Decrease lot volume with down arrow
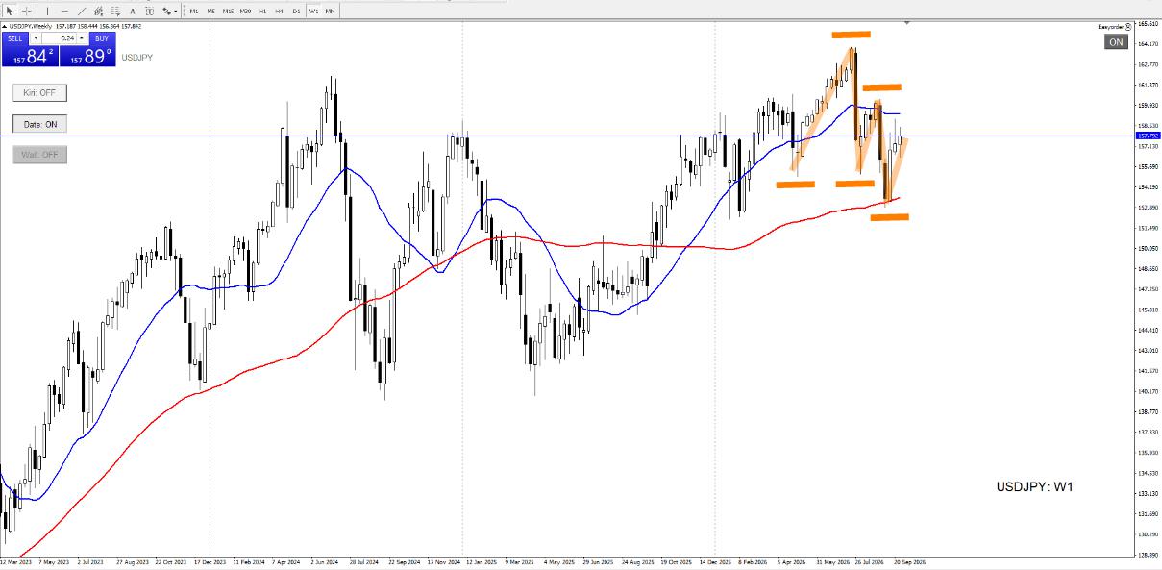1162x570 pixels. [36, 38]
